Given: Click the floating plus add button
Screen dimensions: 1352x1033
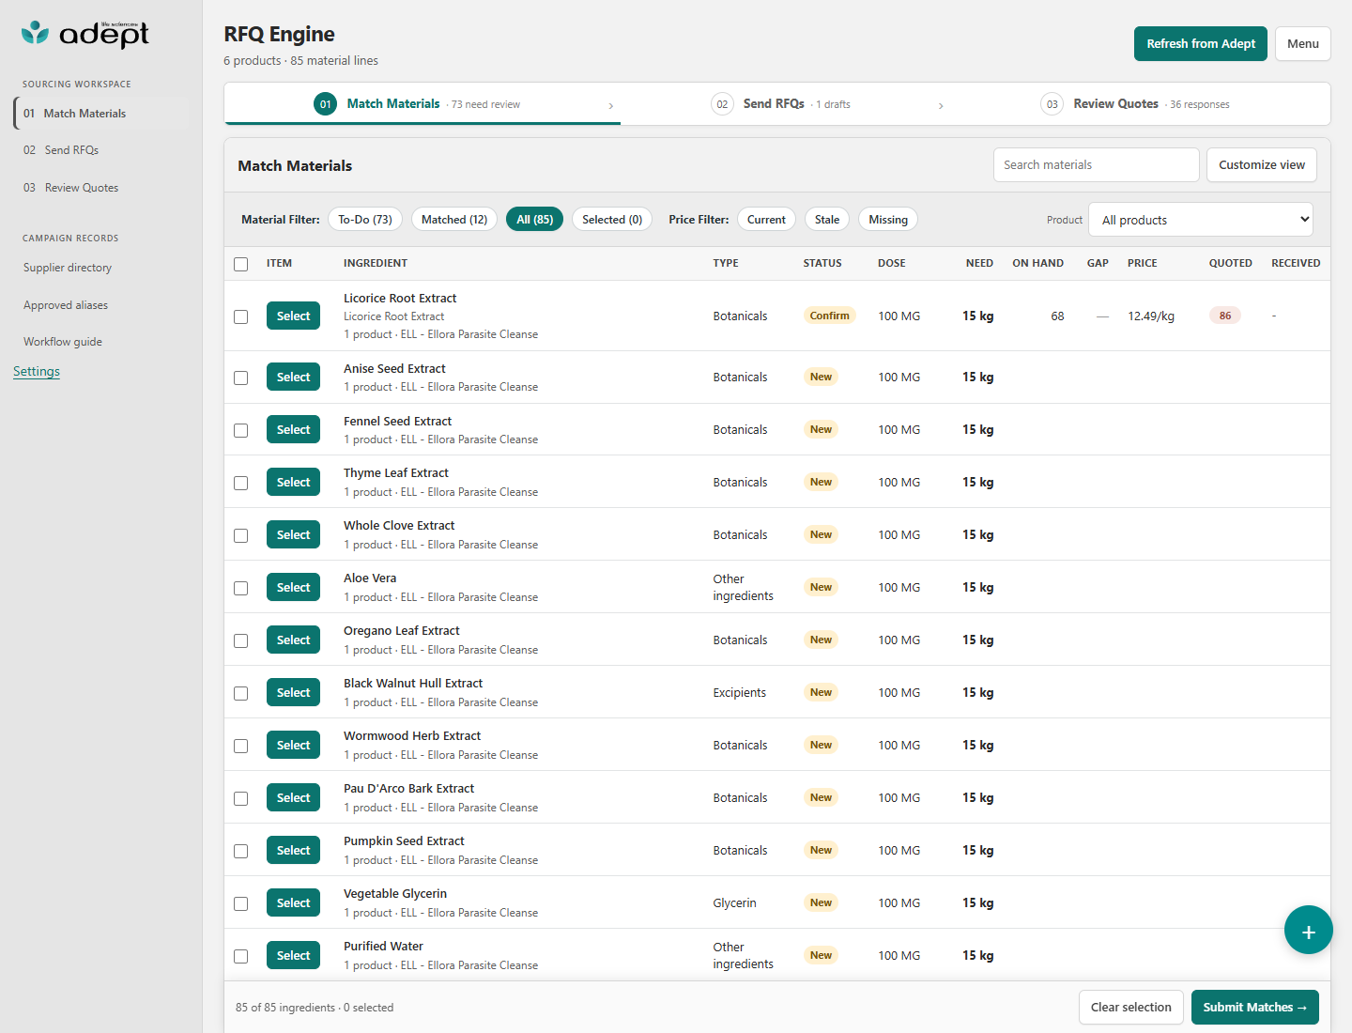Looking at the screenshot, I should click(x=1309, y=930).
